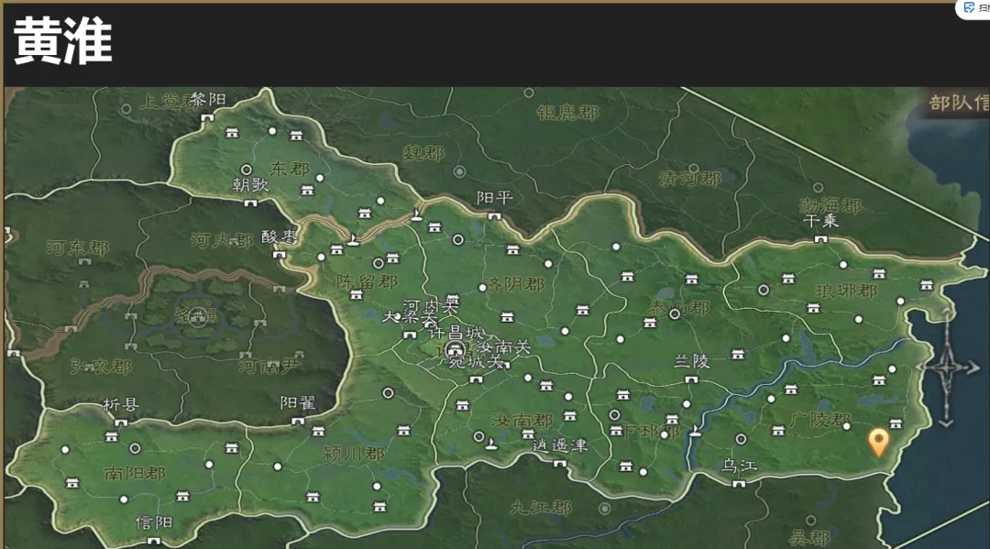Click the gate icon below 酸枣

(279, 255)
